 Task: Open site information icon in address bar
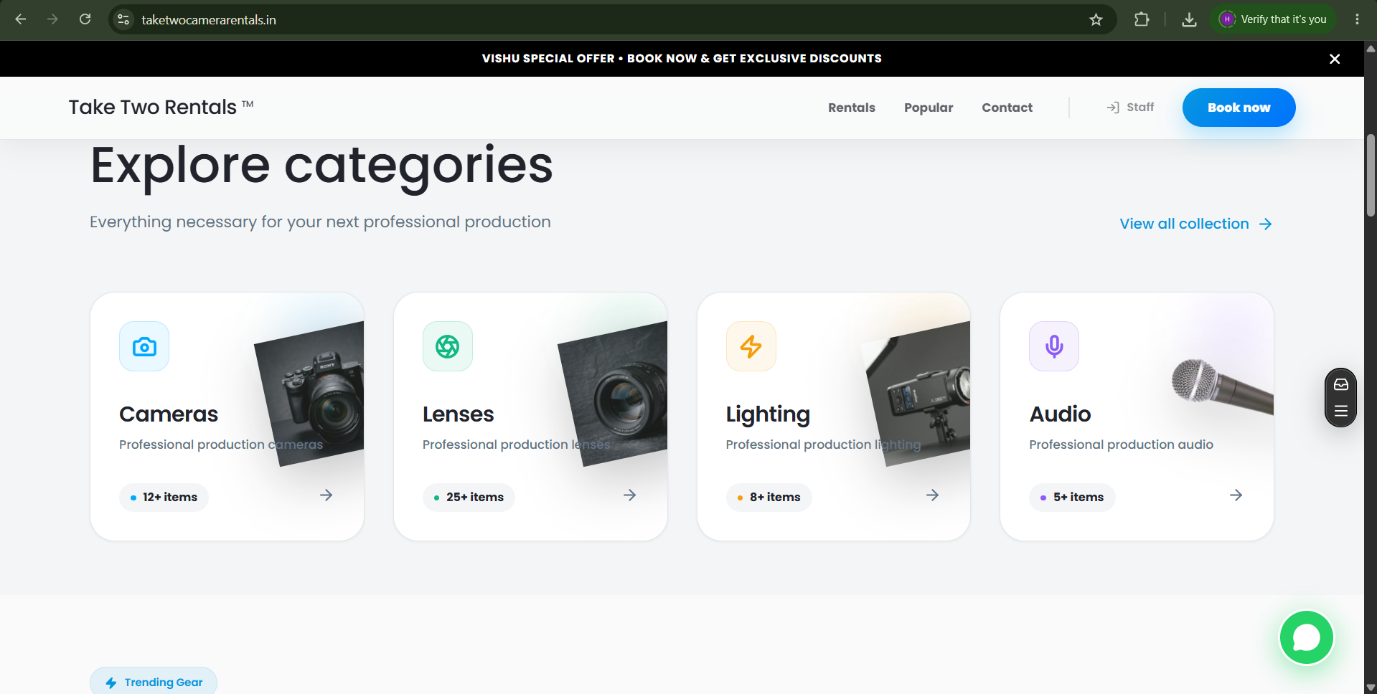tap(123, 19)
